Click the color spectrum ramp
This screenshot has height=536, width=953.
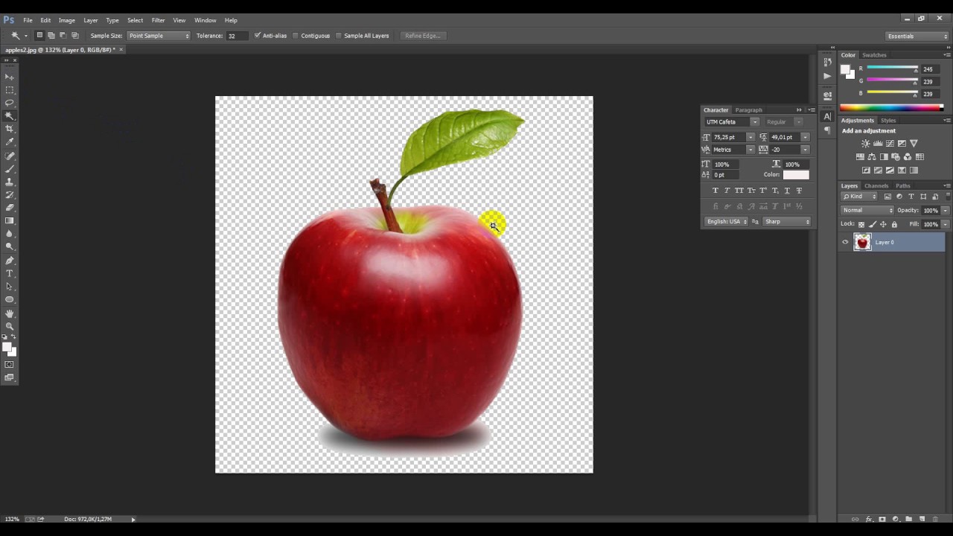pyautogui.click(x=891, y=107)
